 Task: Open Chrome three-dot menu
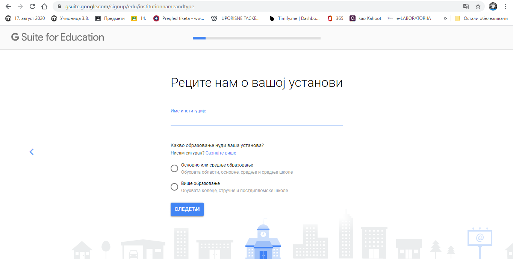pos(505,6)
